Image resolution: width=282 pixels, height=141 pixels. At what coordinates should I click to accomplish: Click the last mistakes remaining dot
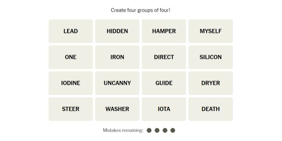pyautogui.click(x=173, y=130)
